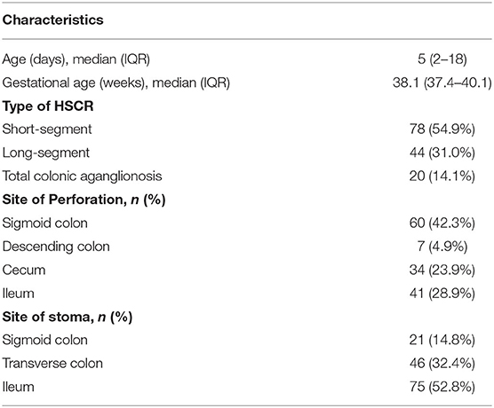Select the Descending colon row label
This screenshot has width=494, height=408.
click(x=56, y=247)
